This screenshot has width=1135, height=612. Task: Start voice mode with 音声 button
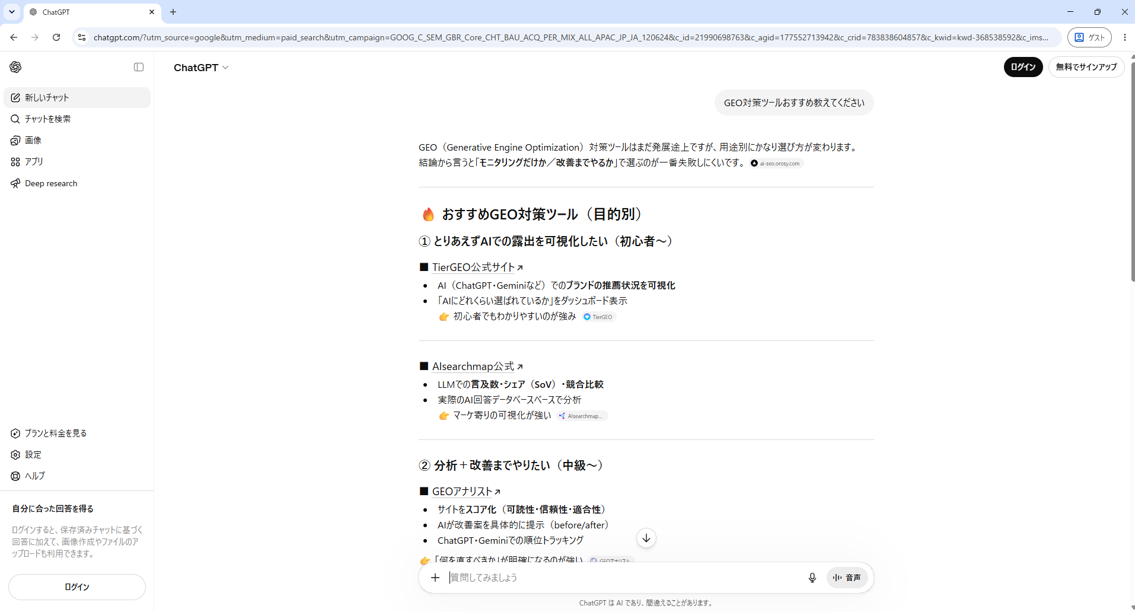click(x=847, y=578)
